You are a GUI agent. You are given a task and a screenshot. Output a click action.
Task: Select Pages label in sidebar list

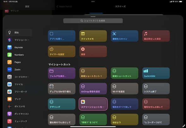tap(17, 62)
